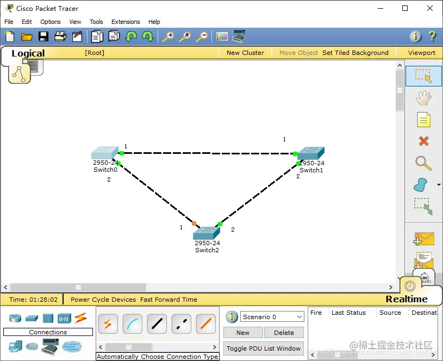Open the Help menu
443x361 pixels.
[x=154, y=22]
